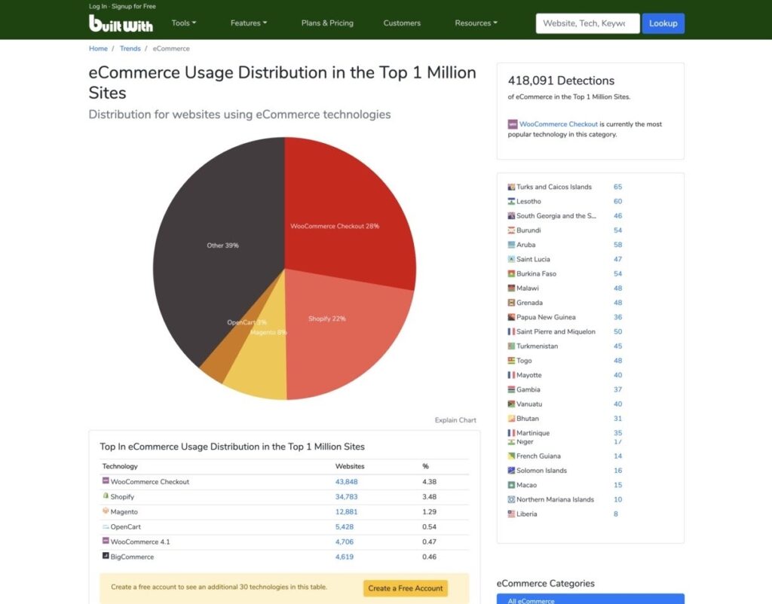Click the OpenCart icon in the table

coord(106,526)
